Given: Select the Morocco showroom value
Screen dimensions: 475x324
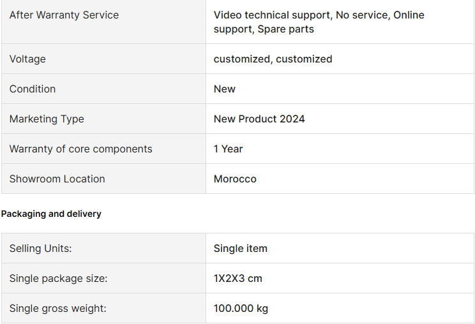Looking at the screenshot, I should (235, 179).
